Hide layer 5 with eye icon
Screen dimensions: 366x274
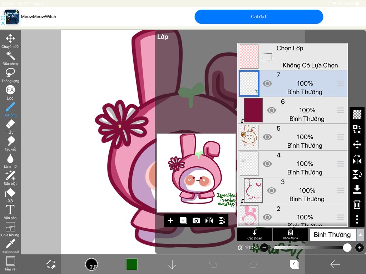pyautogui.click(x=267, y=137)
